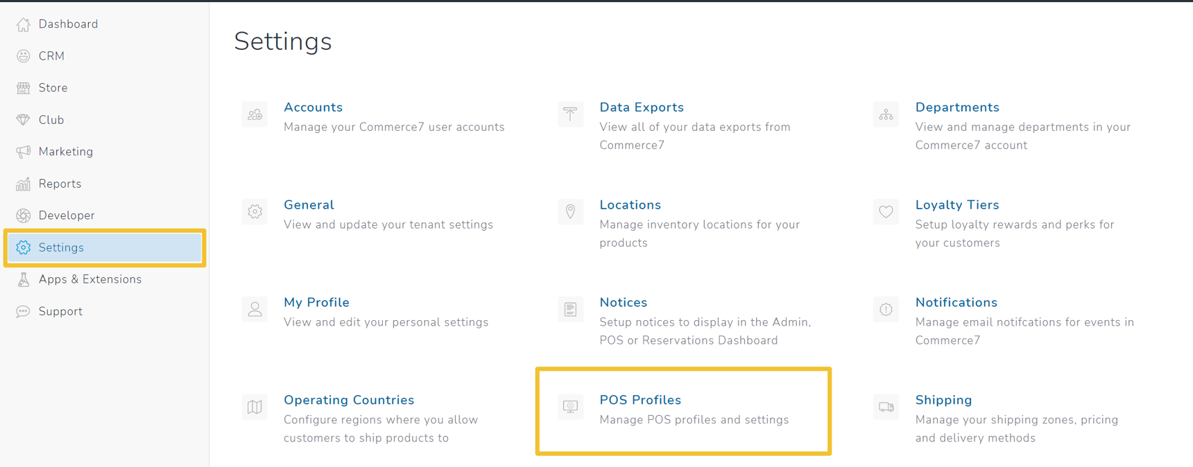1193x467 pixels.
Task: Open Dashboard in the sidebar
Action: click(x=68, y=24)
